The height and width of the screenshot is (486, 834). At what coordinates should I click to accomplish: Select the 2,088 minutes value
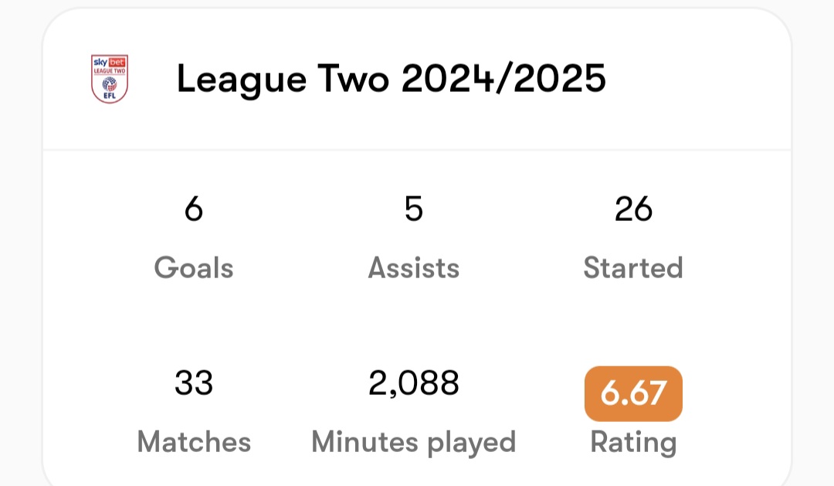click(414, 382)
